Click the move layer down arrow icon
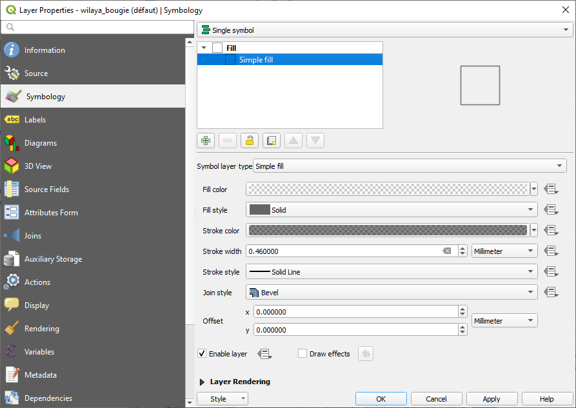 tap(315, 141)
